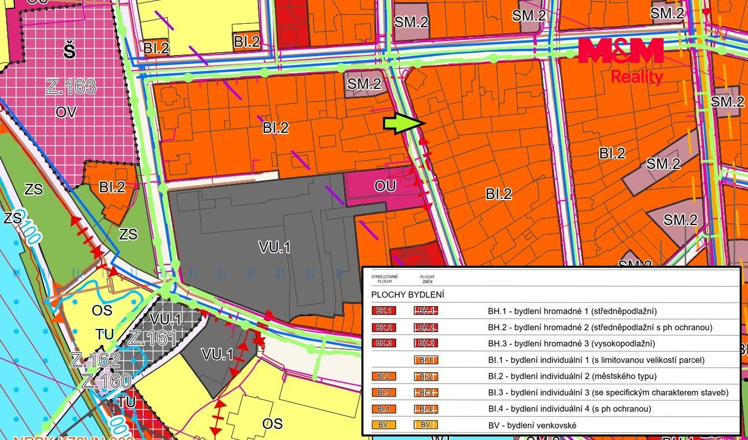Viewport: 748px width, 440px height.
Task: Select the Z.163 OV zone label
Action: 72,87
